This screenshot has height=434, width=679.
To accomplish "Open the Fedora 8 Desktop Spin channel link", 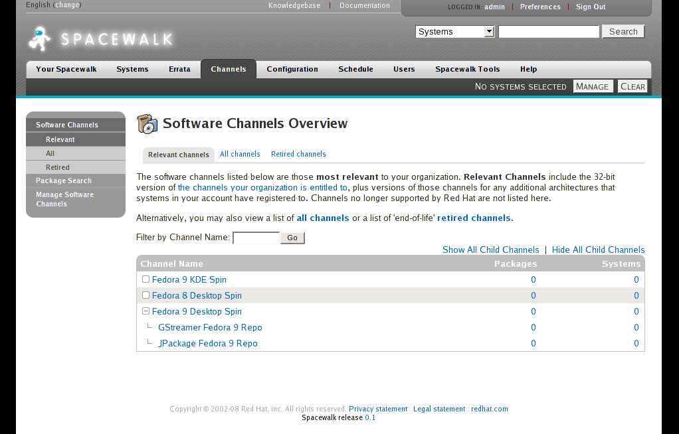I will (x=197, y=295).
